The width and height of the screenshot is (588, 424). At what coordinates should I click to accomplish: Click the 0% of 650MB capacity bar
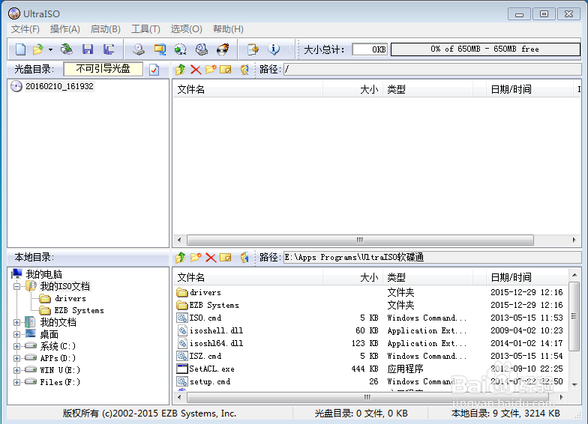485,49
